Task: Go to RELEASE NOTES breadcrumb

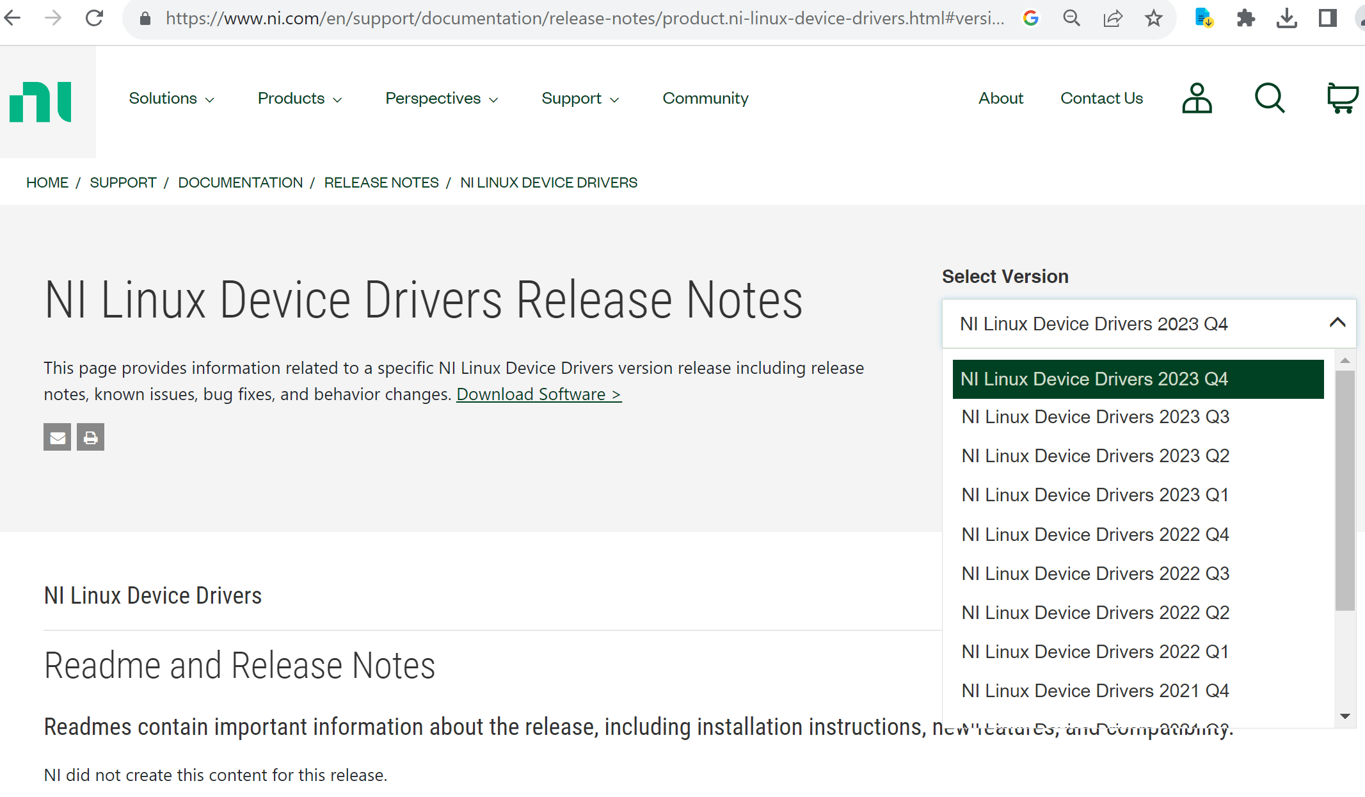Action: (x=381, y=182)
